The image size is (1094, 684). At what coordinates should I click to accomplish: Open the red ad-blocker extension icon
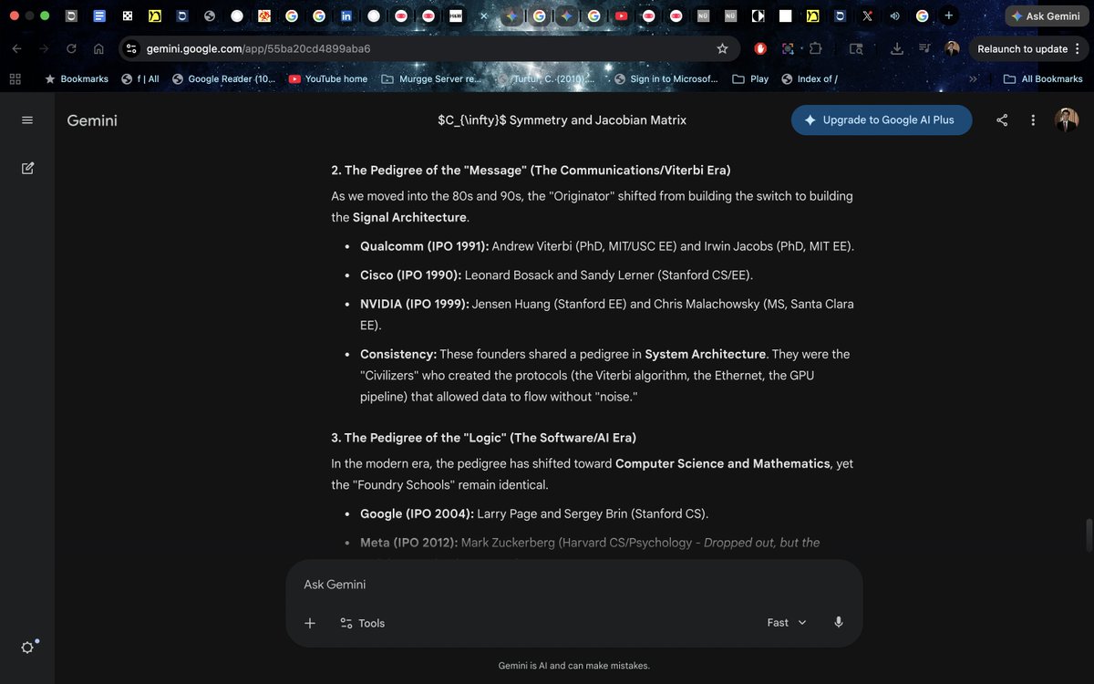pyautogui.click(x=761, y=48)
